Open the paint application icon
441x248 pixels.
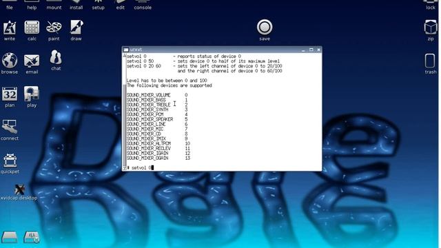pos(54,30)
